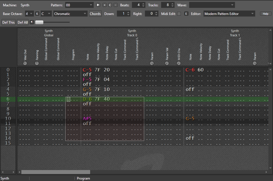Click the slider handle next to Def All
The width and height of the screenshot is (273, 181).
39,22
